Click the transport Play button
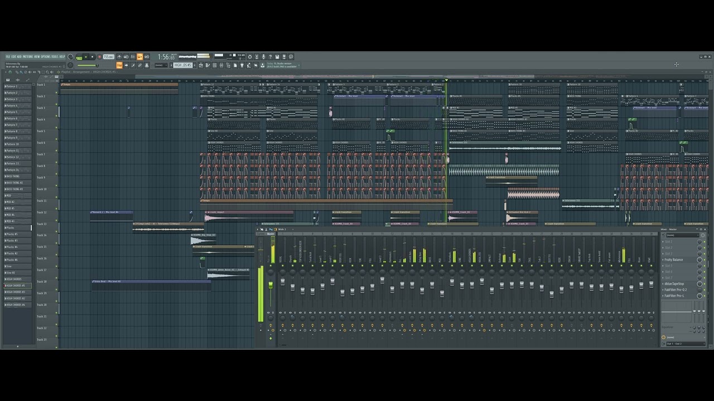Viewport: 714px width, 401px height. click(86, 57)
